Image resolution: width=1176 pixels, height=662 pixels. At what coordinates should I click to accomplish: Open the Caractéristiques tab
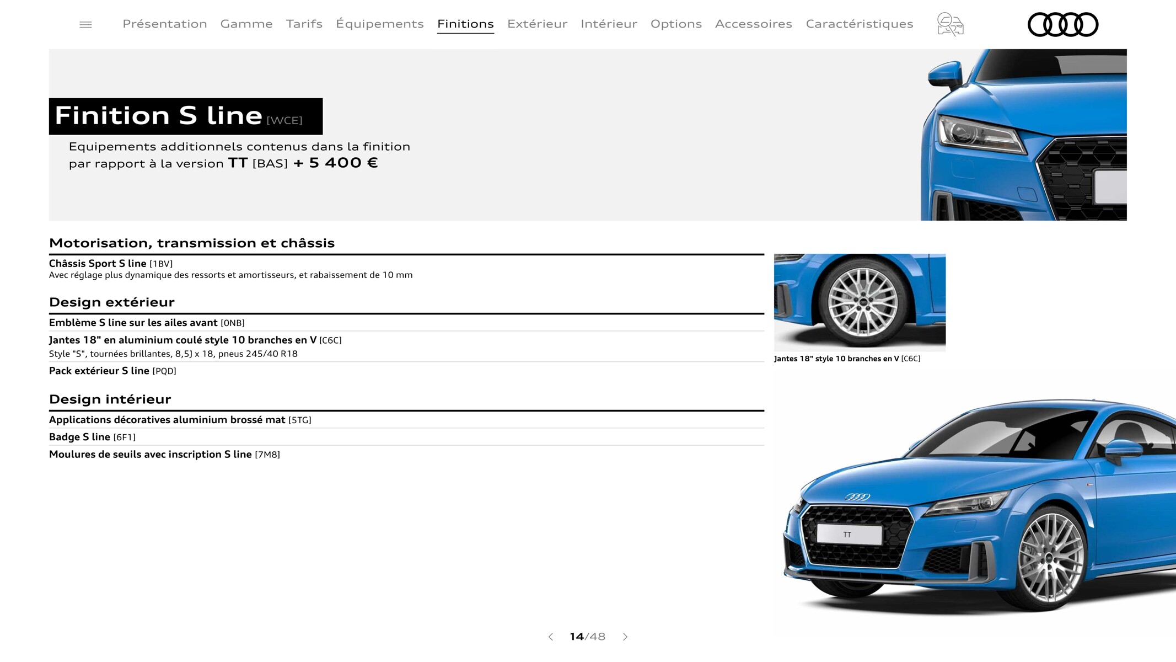pyautogui.click(x=860, y=24)
